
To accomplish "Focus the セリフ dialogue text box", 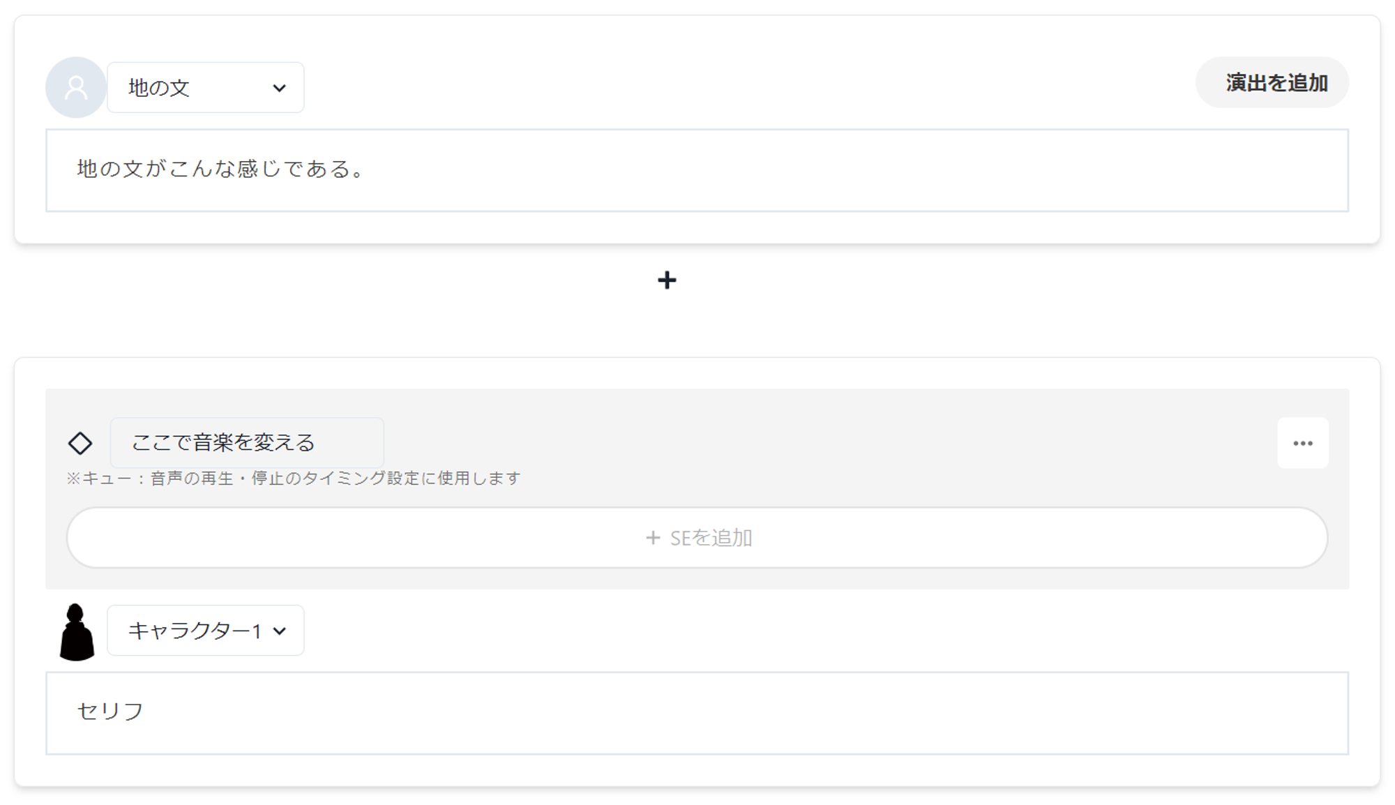I will 696,713.
